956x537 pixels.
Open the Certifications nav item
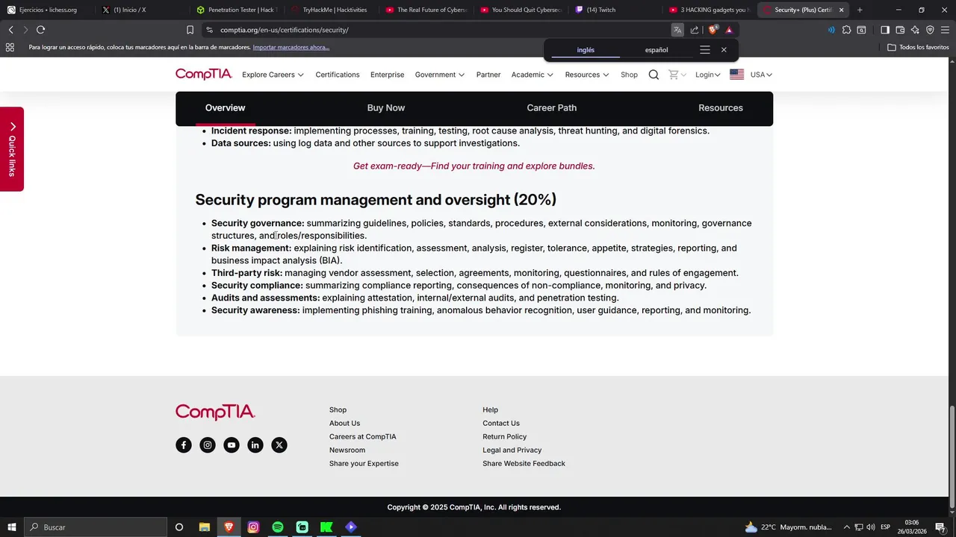(338, 75)
